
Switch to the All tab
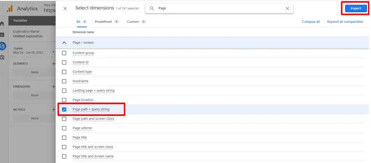click(x=82, y=22)
